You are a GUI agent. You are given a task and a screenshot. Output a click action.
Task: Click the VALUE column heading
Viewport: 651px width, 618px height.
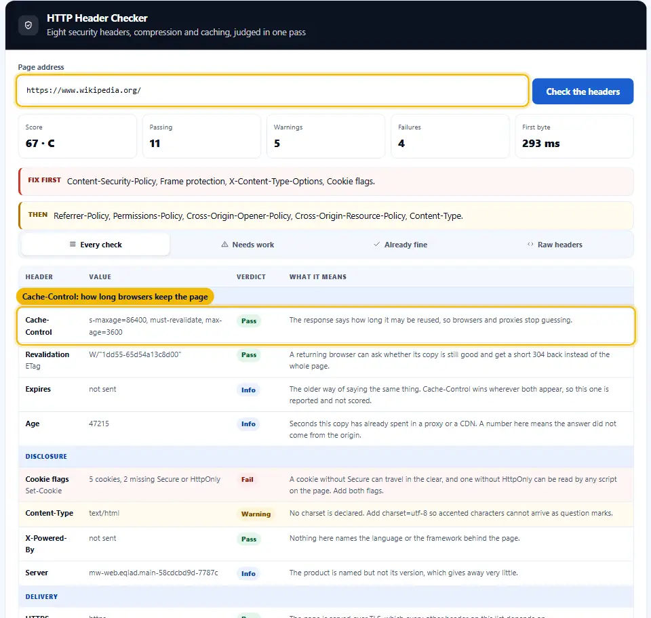click(100, 276)
